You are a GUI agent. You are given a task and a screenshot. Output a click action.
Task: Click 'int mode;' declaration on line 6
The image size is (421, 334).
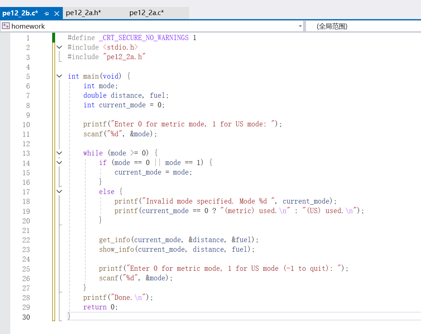click(x=100, y=86)
